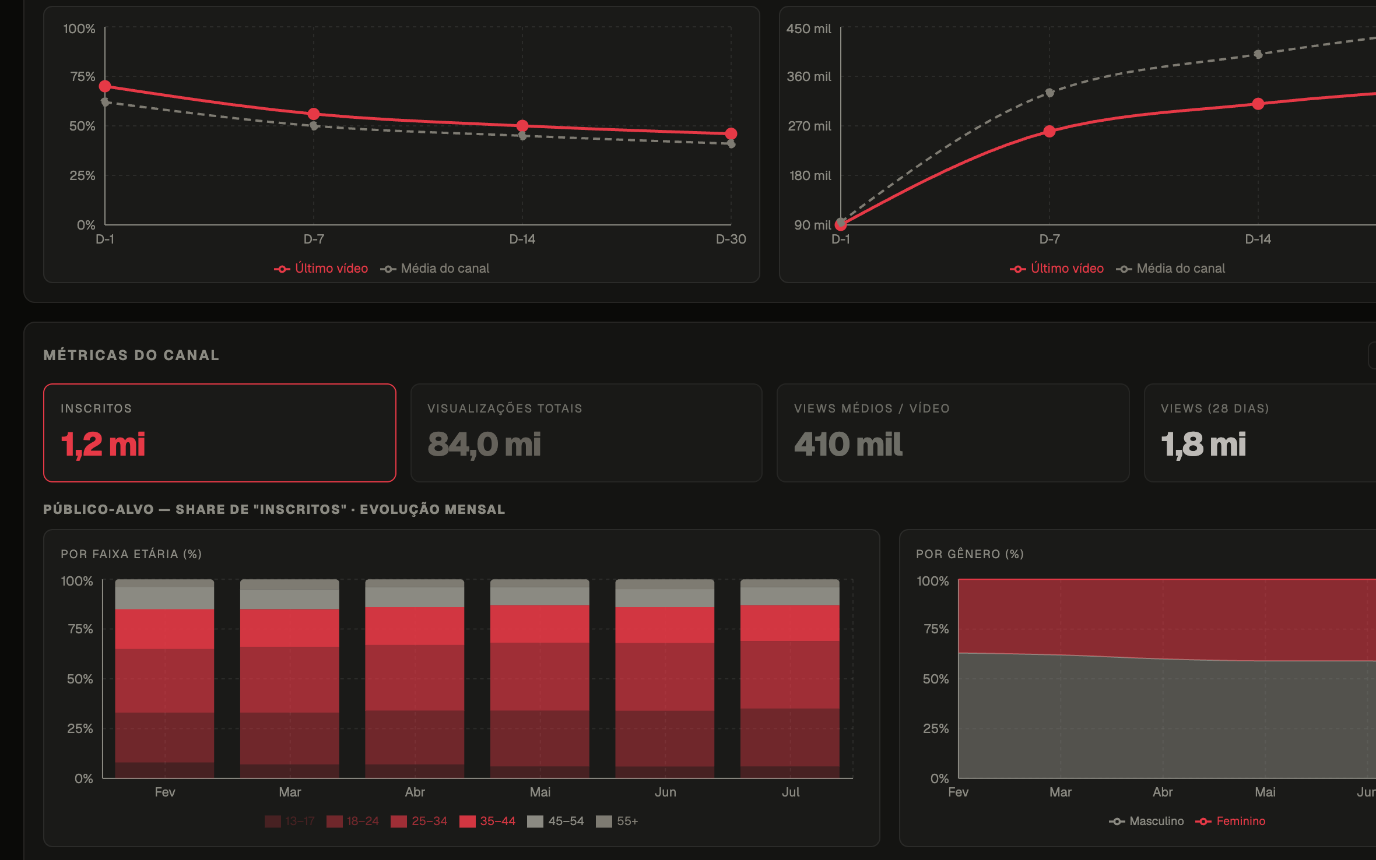This screenshot has width=1376, height=860.
Task: Click the gray D-7 point on views chart
Action: click(x=1049, y=93)
